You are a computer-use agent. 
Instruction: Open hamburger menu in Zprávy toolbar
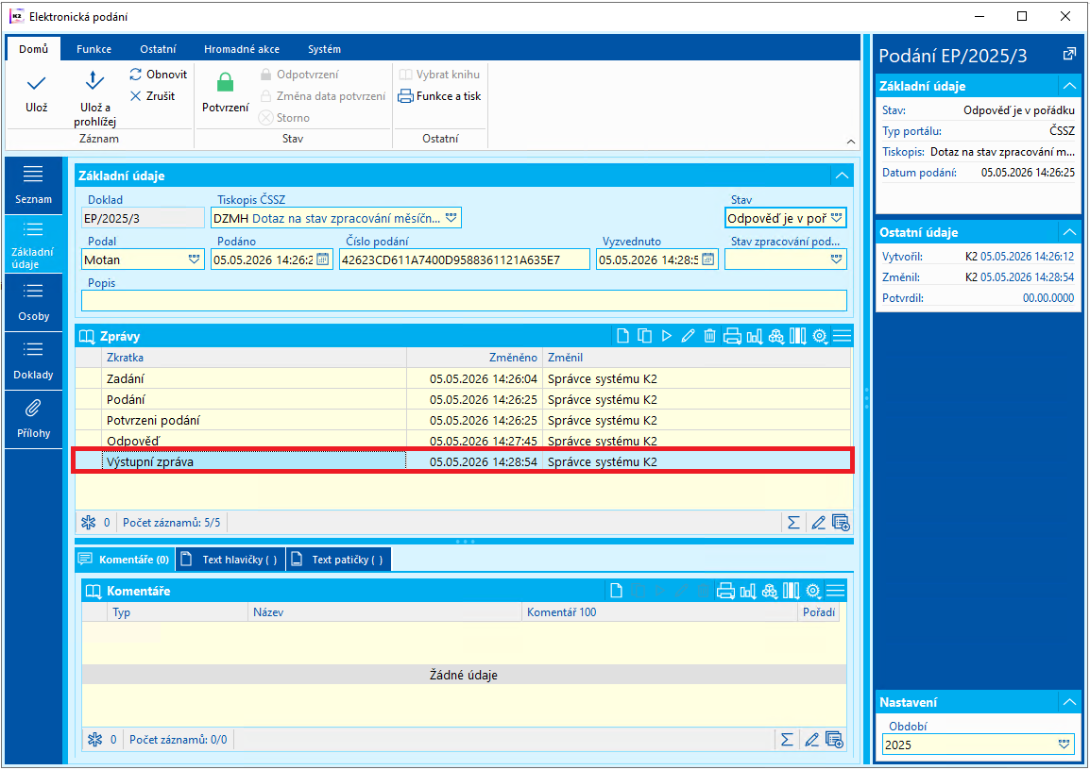pyautogui.click(x=842, y=336)
